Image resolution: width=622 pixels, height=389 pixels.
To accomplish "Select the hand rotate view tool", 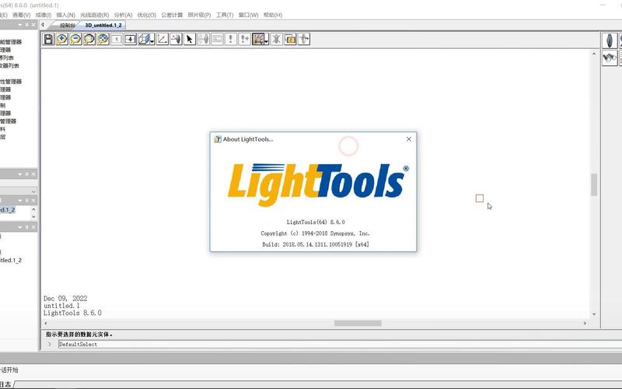I will pos(176,39).
